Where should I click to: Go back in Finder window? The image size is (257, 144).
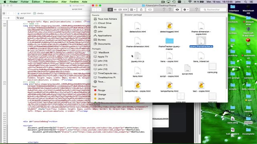click(94, 10)
